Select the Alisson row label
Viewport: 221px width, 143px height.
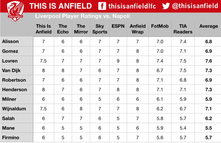point(10,41)
